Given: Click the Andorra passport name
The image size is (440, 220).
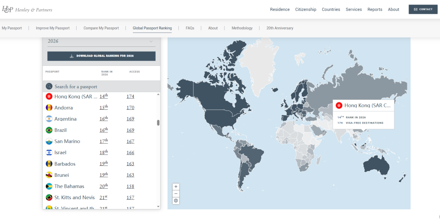Looking at the screenshot, I should point(64,108).
